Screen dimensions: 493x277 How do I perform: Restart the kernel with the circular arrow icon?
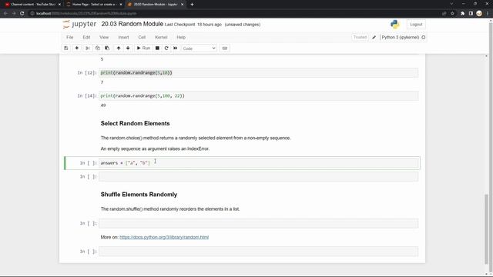(166, 48)
